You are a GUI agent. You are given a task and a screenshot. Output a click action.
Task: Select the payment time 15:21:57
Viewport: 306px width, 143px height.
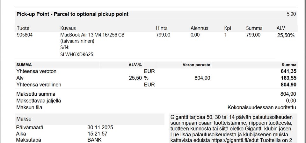[97, 134]
